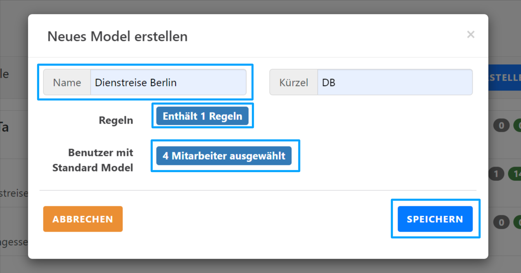The image size is (521, 273).
Task: Click the gessen row behind the dialog
Action: (x=14, y=242)
